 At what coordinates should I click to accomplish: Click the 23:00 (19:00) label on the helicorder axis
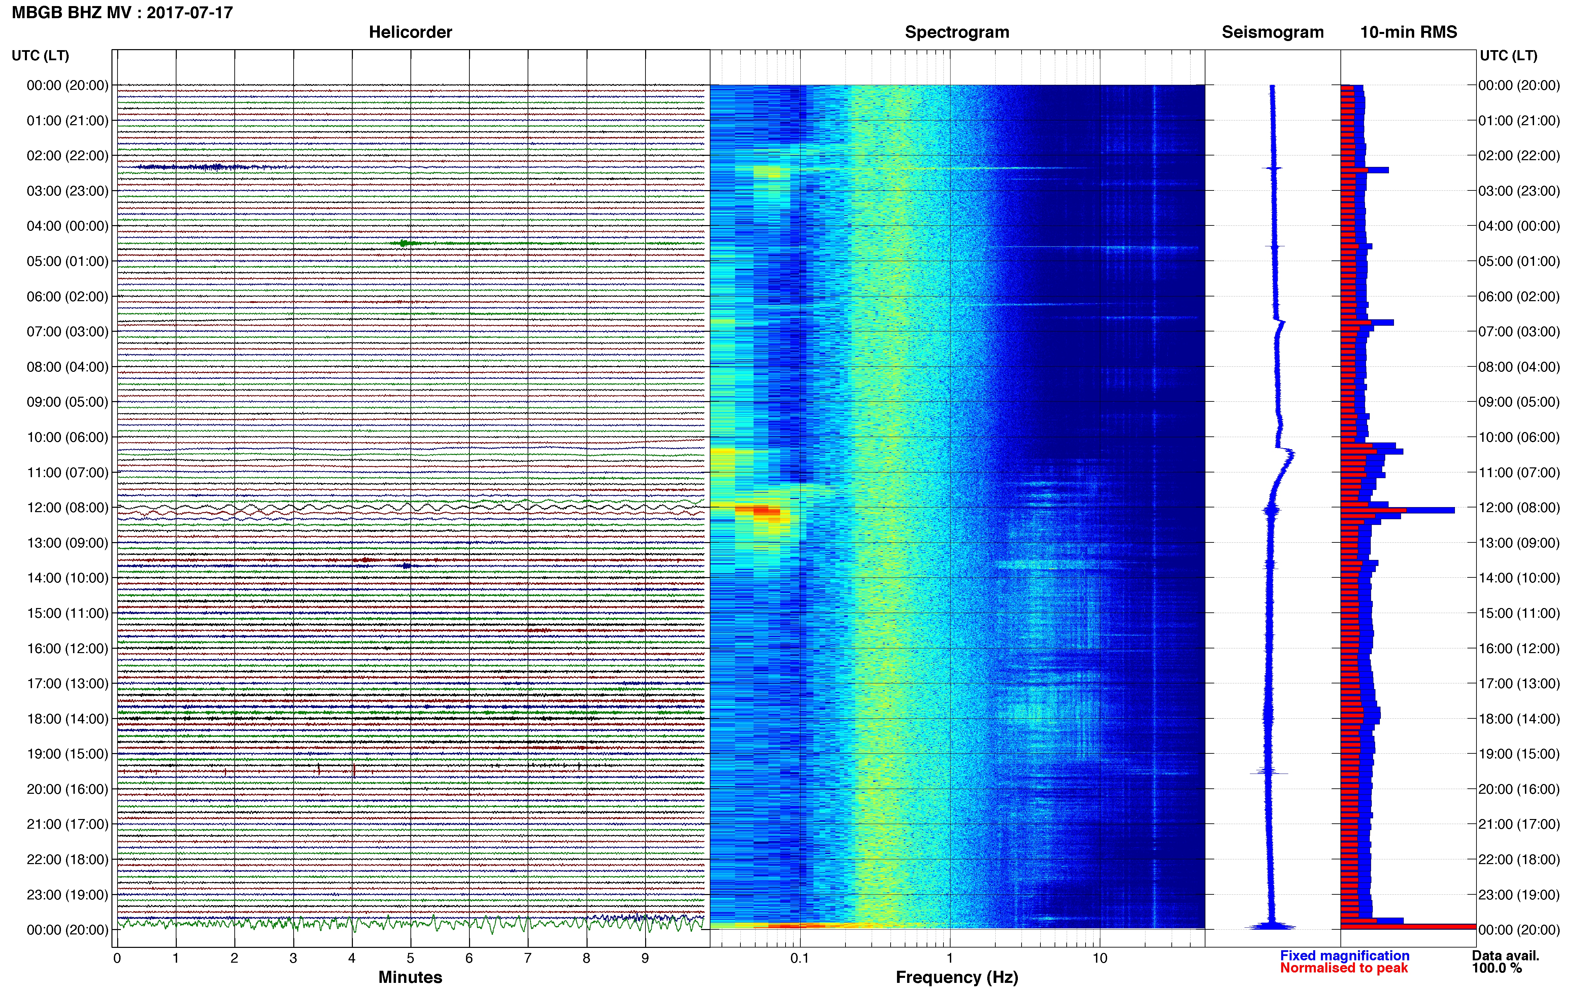67,895
